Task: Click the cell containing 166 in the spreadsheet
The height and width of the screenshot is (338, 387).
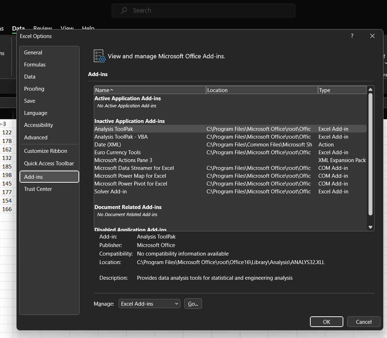Action: (x=7, y=209)
